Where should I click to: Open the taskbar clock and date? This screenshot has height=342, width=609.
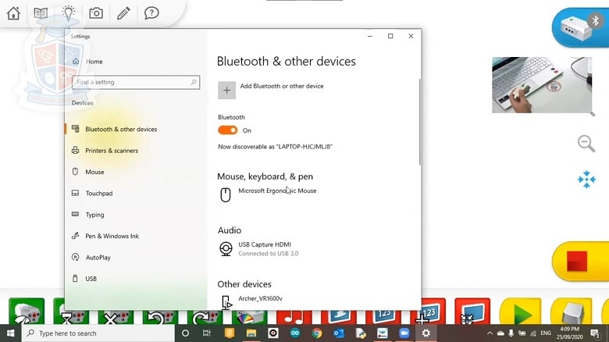[569, 333]
